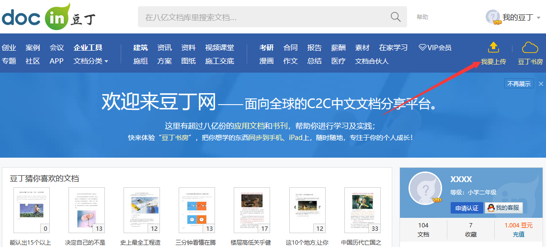Viewport: 546px width, 247px height.
Task: Open the 施工交底 category link
Action: pos(220,61)
